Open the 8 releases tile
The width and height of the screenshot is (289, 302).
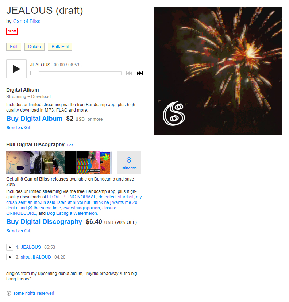129,162
